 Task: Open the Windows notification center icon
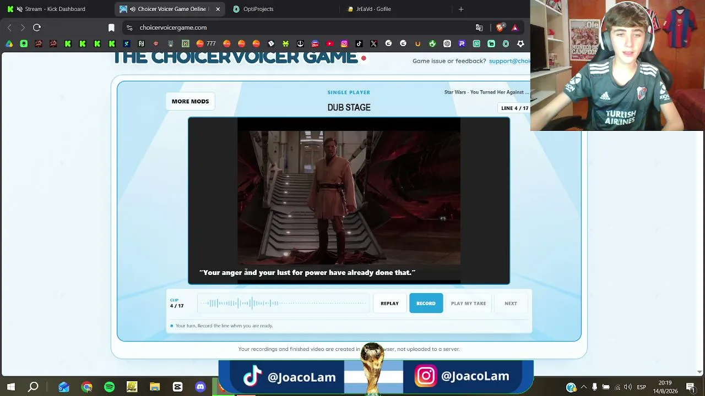tap(691, 387)
